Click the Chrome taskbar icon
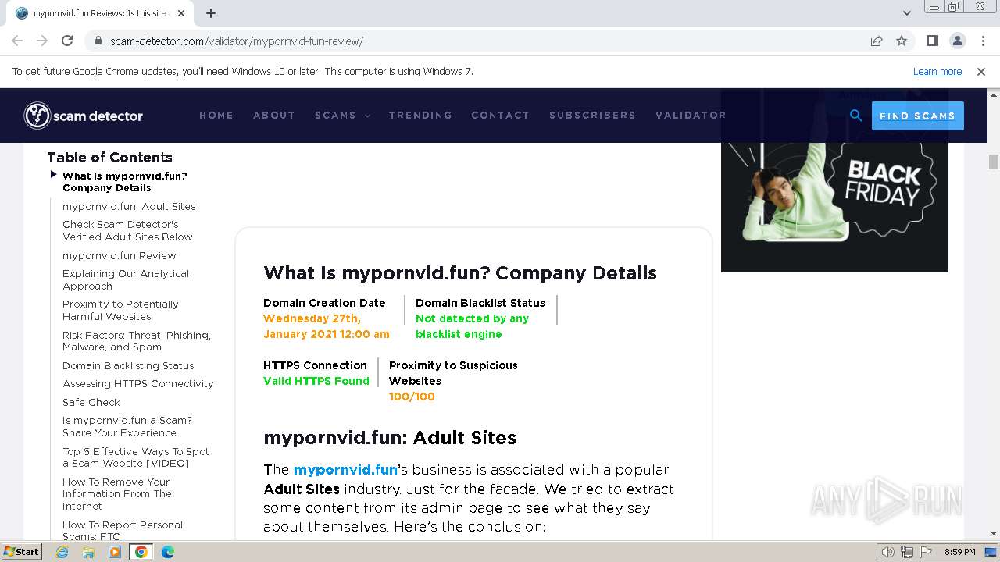Image resolution: width=1000 pixels, height=562 pixels. [x=141, y=552]
